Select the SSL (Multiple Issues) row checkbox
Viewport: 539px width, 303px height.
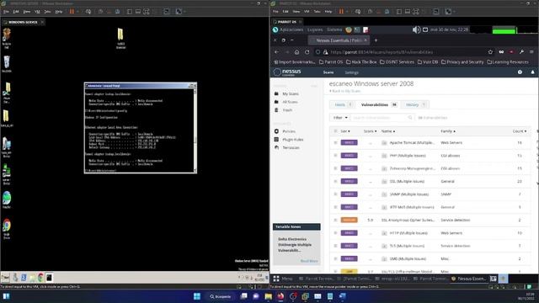[335, 182]
